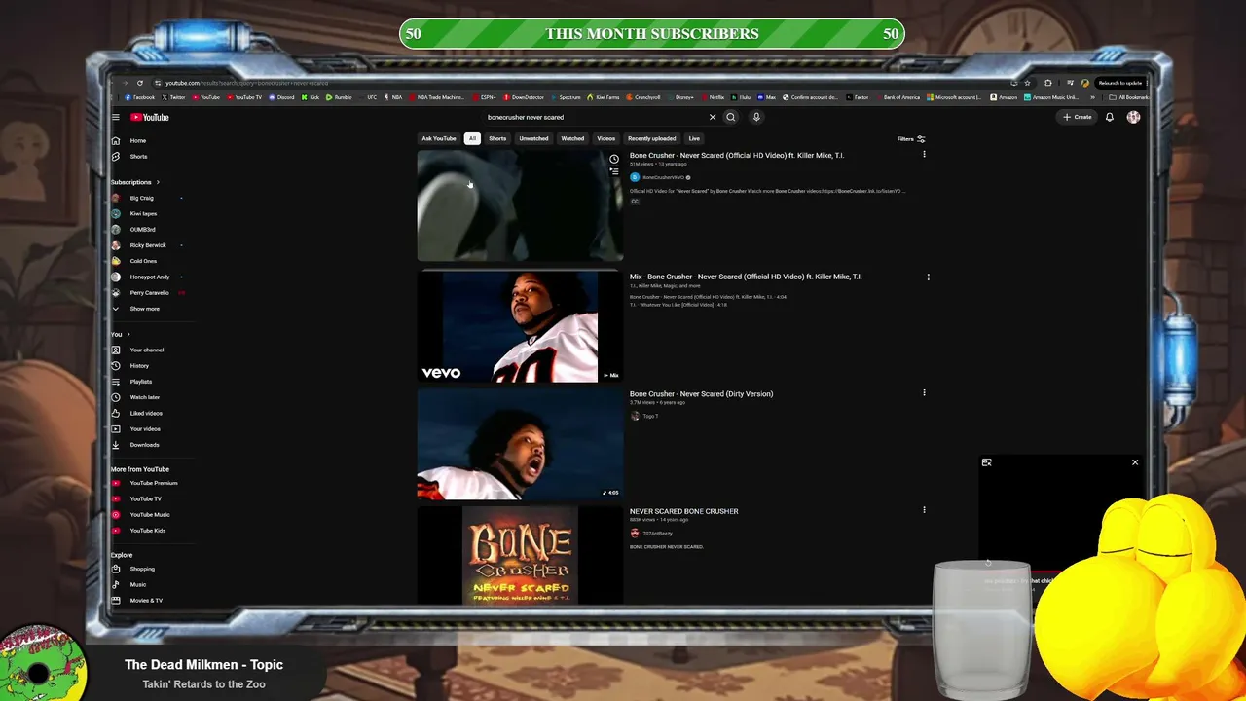Screen dimensions: 1246x701
Task: Open YouTube Kids in the sidebar
Action: [146, 531]
